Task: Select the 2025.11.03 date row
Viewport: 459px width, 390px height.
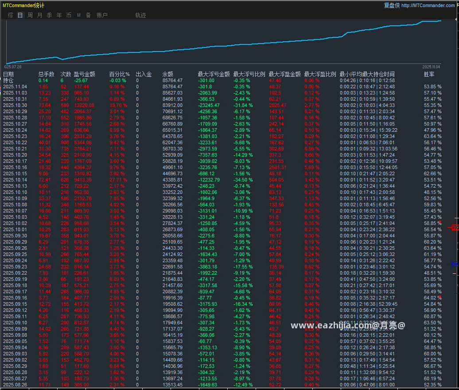Action: pyautogui.click(x=15, y=93)
